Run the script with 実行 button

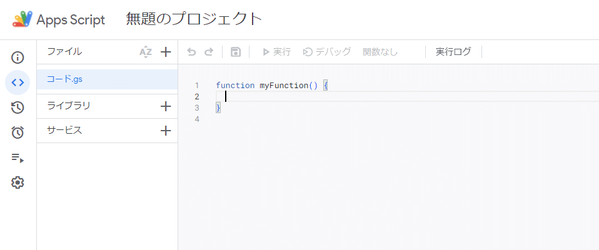[x=276, y=52]
